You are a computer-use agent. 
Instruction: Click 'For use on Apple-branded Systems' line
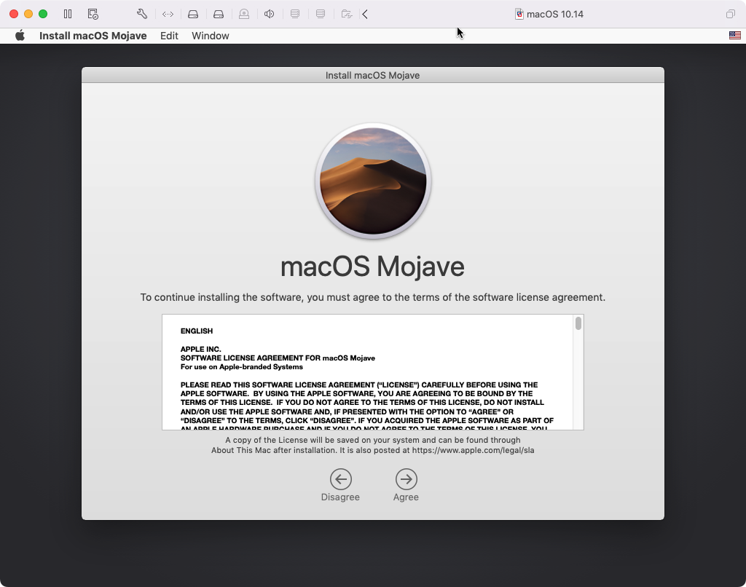coord(242,367)
